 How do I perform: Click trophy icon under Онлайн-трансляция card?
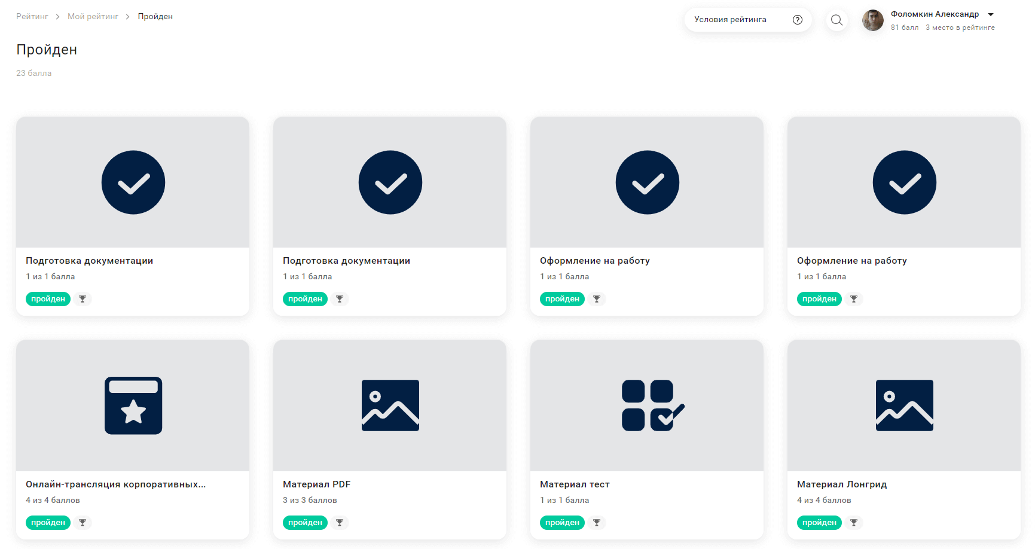[83, 523]
